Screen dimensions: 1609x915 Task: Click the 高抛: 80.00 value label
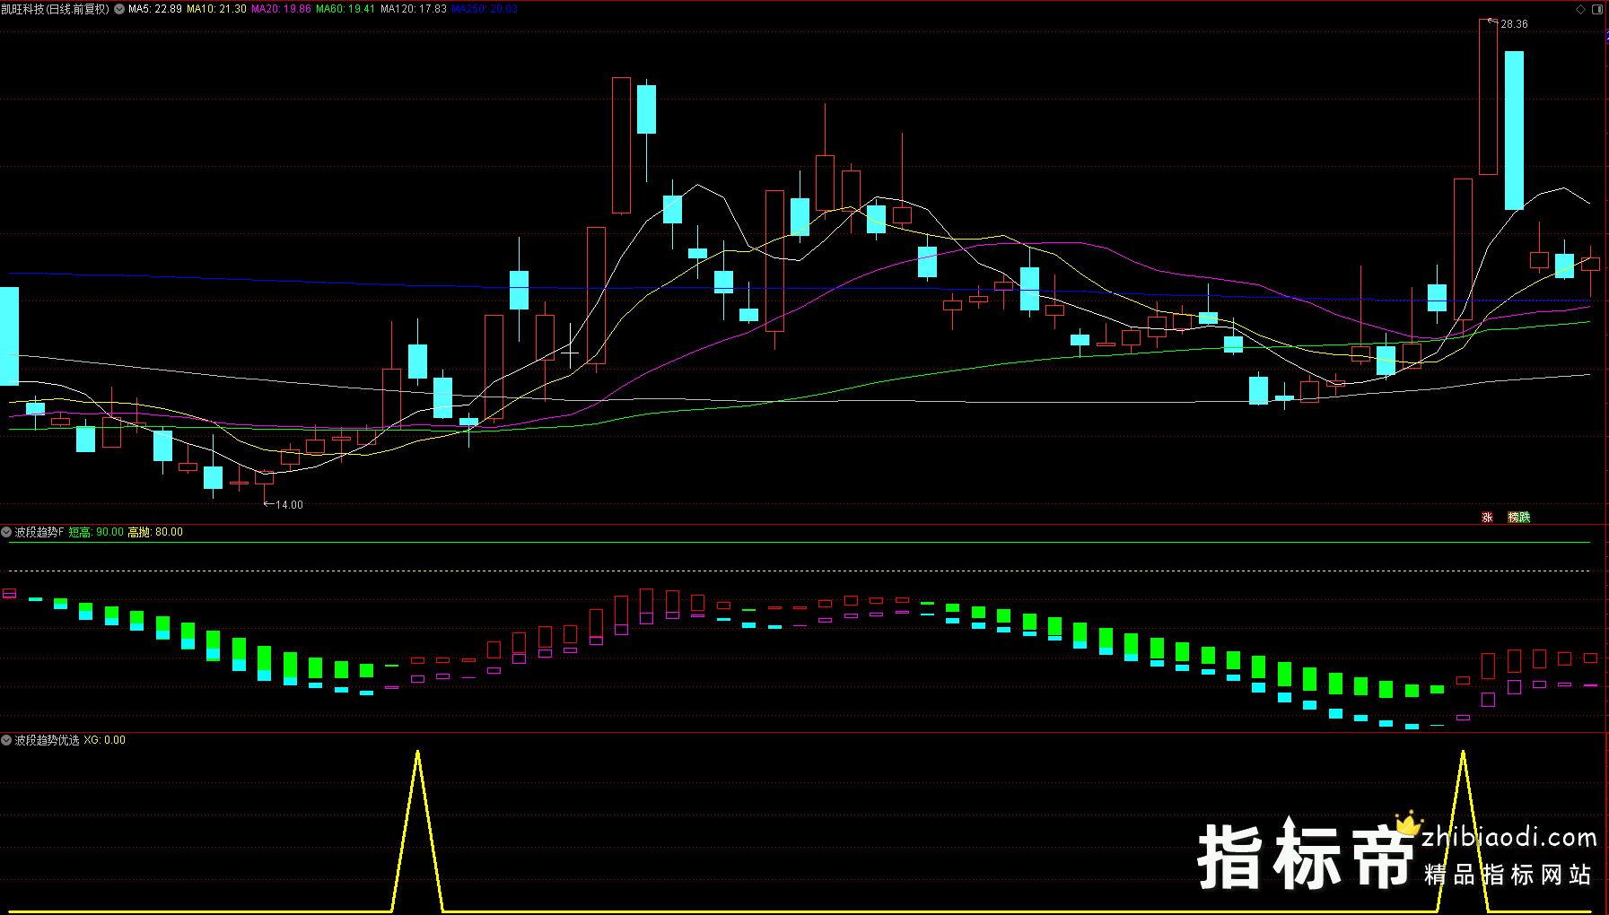(x=155, y=532)
